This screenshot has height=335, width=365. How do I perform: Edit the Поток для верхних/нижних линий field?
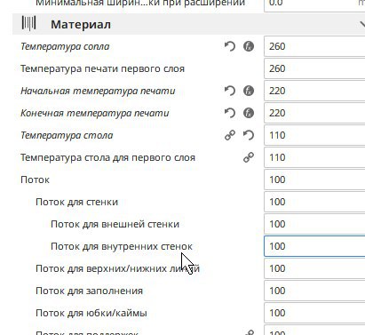coord(314,268)
